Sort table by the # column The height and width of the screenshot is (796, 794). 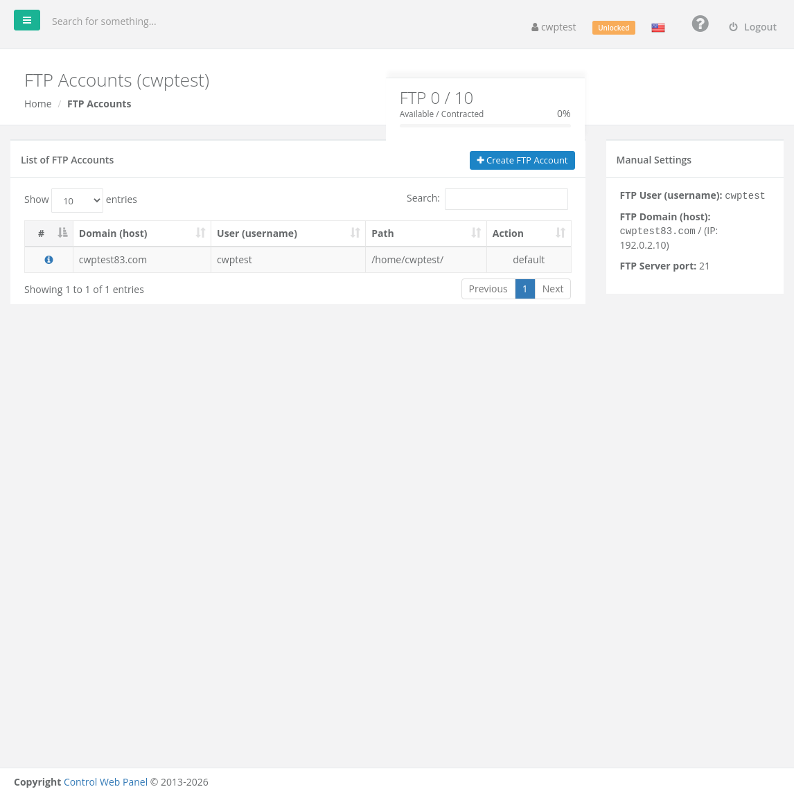48,233
